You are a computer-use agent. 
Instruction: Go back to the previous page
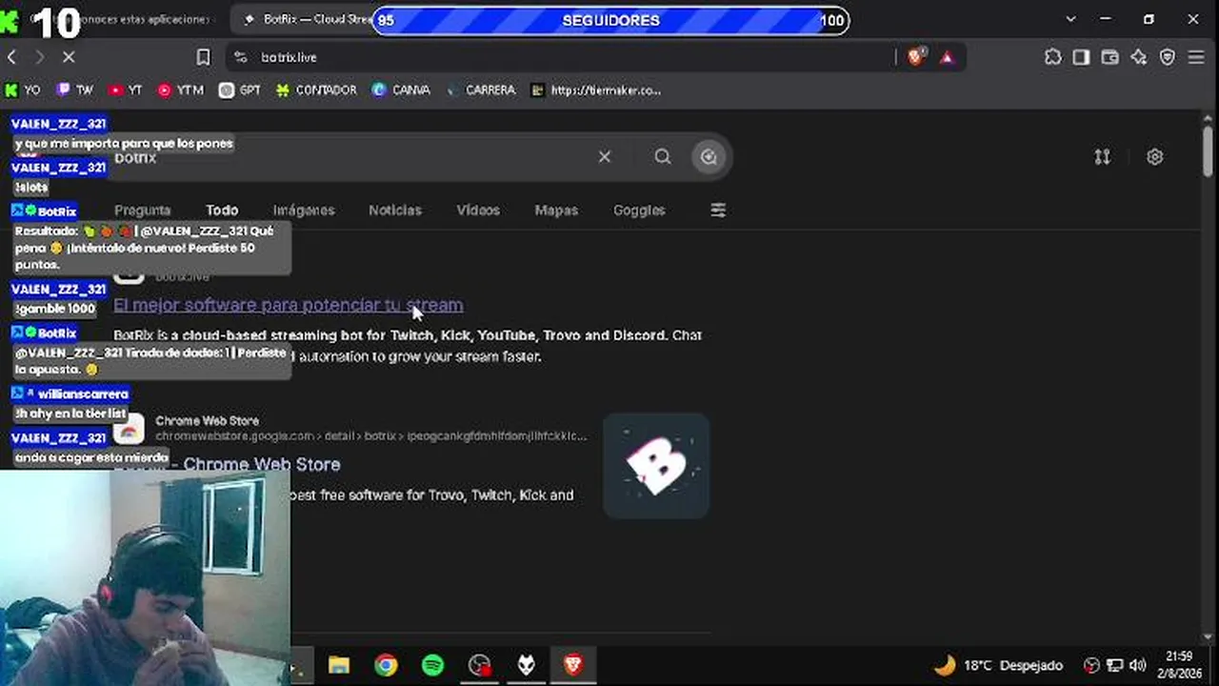tap(11, 57)
